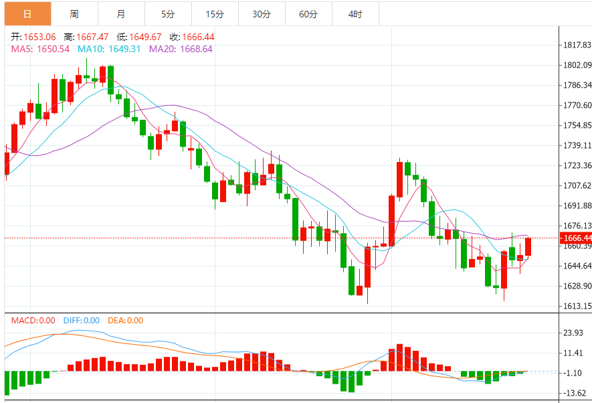The image size is (592, 403).
Task: Switch to the 周 weekly tab
Action: point(74,14)
